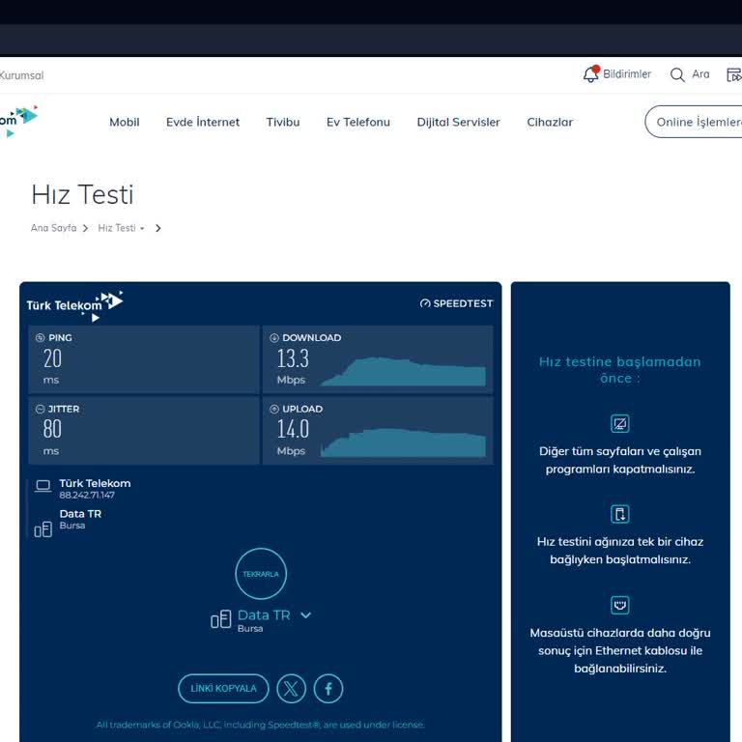742x742 pixels.
Task: Click the Hız Testi page heading
Action: click(x=83, y=194)
